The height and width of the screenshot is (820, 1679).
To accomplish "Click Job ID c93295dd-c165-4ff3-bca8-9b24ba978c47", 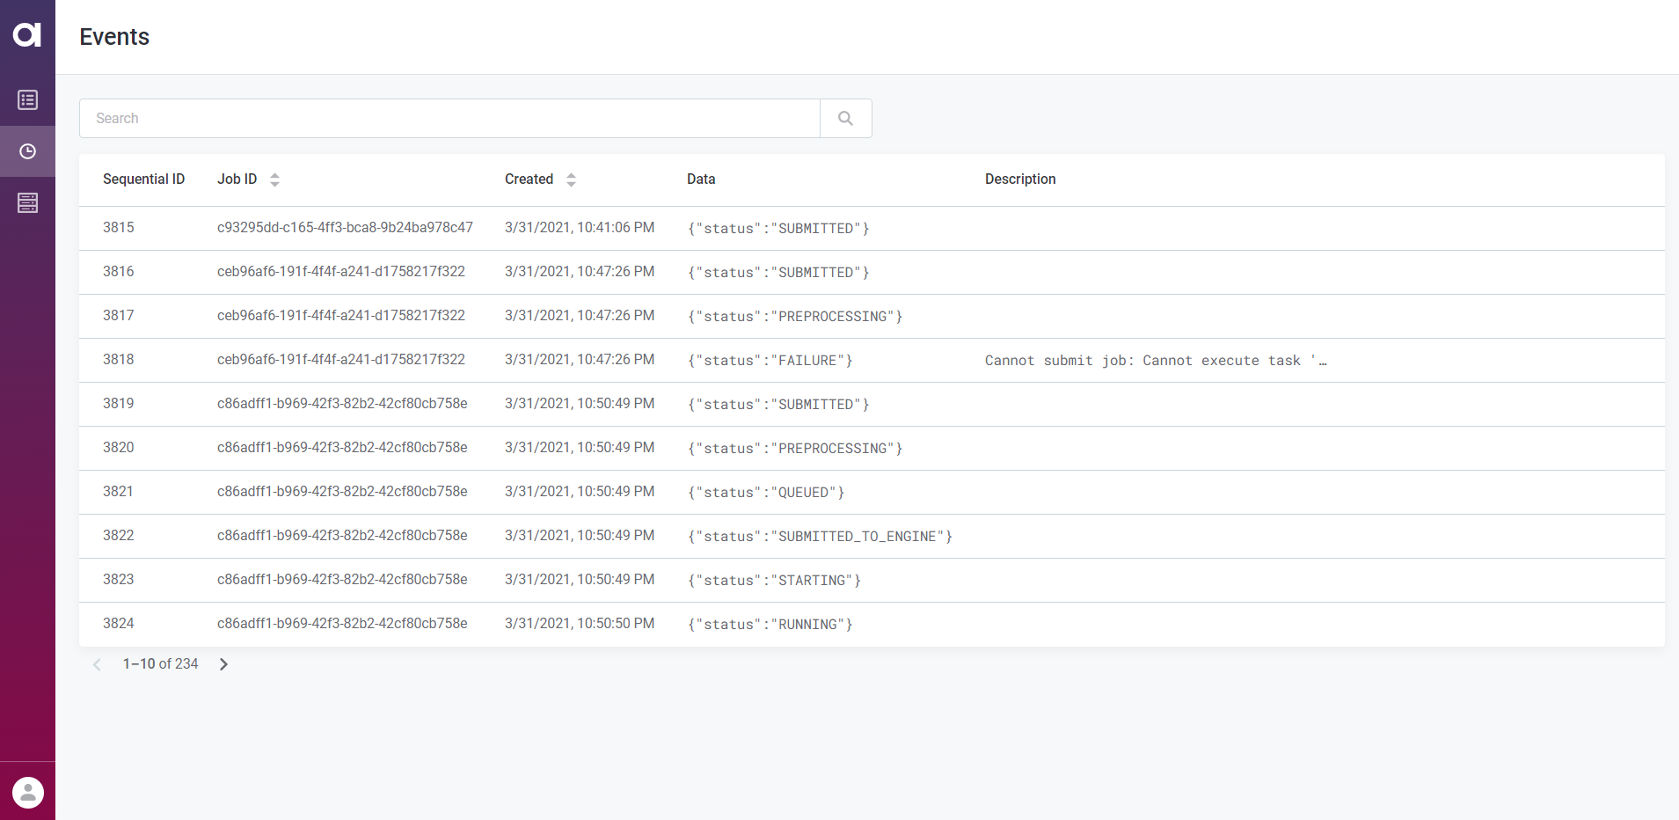I will pos(345,228).
